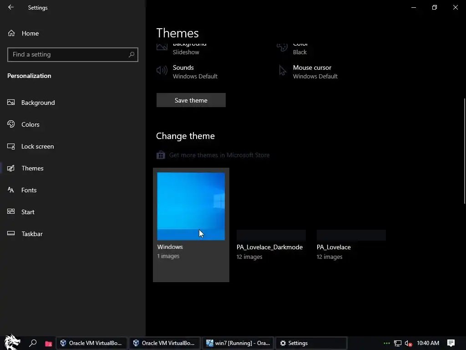Switch to second Oracle VM VirtualBox taskbar window
Image resolution: width=466 pixels, height=350 pixels.
point(164,343)
